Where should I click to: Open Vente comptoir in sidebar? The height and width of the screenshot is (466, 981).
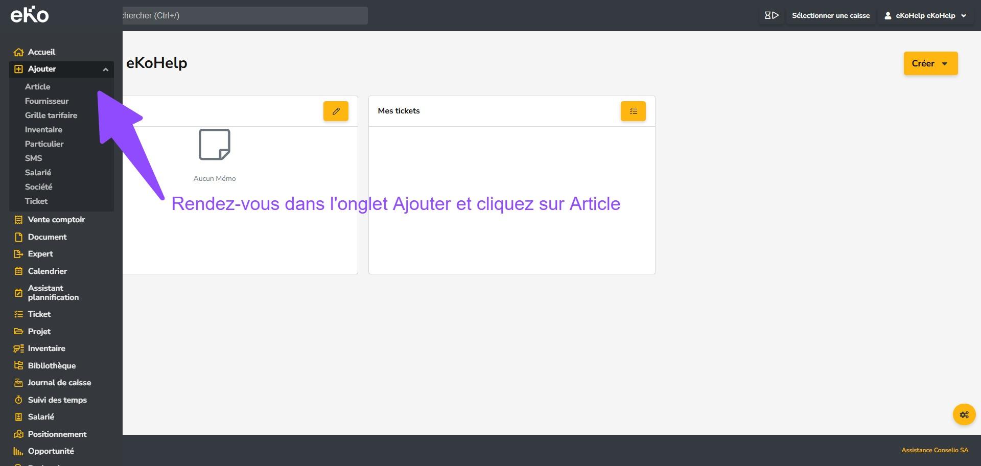56,220
